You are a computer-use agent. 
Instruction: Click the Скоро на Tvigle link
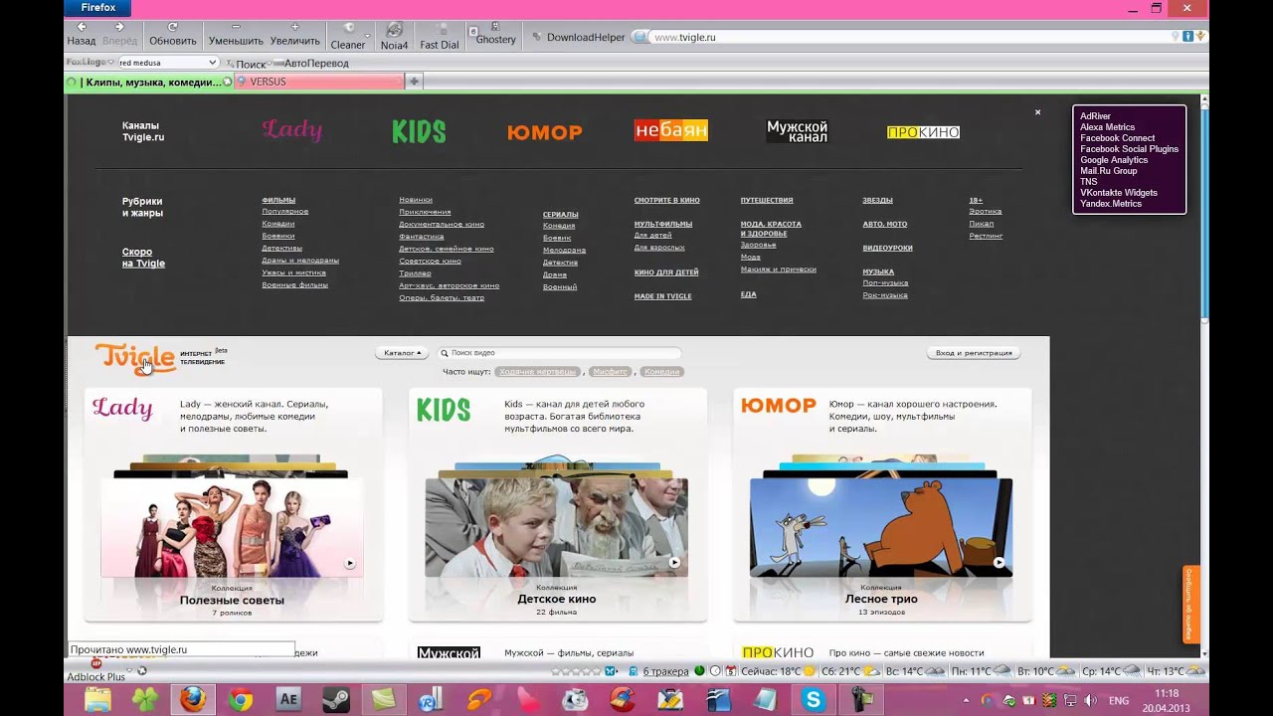143,258
